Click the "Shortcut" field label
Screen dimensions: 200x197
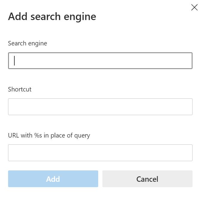pos(20,89)
